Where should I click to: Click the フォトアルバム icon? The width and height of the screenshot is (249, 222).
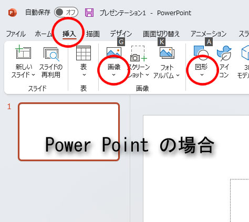pos(167,53)
